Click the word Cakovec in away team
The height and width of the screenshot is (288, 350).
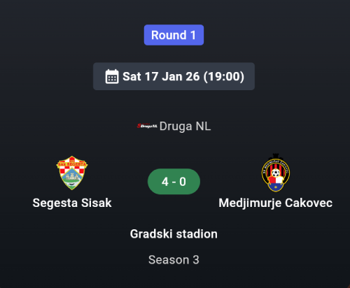[309, 203]
